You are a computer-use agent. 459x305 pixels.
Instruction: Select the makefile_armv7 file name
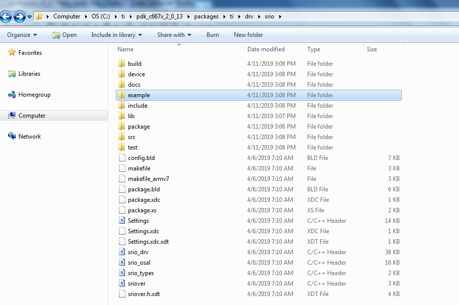(x=148, y=179)
